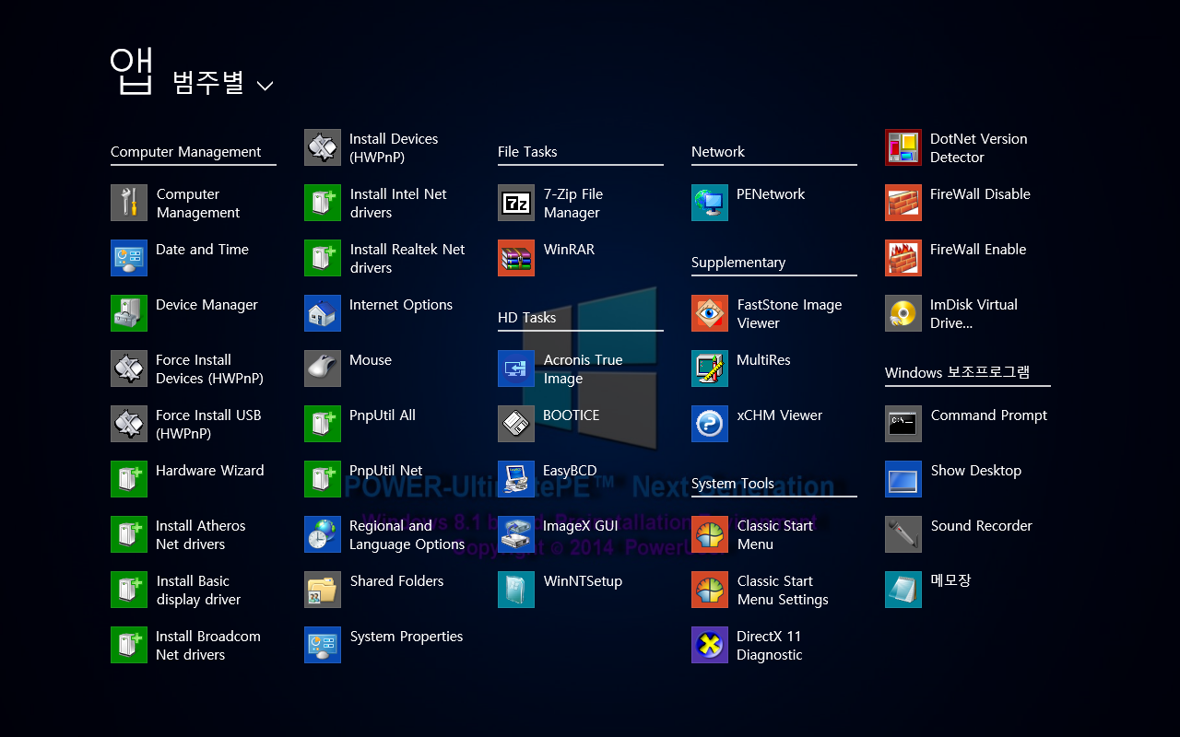Open the Computer Management tools icon
This screenshot has height=737, width=1180.
(x=129, y=203)
